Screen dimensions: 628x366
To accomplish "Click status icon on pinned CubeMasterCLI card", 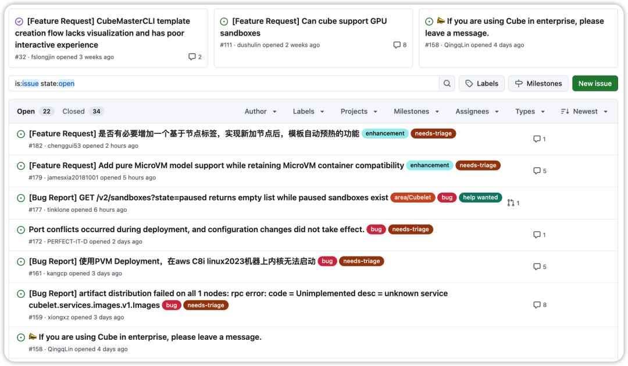I will (x=19, y=22).
